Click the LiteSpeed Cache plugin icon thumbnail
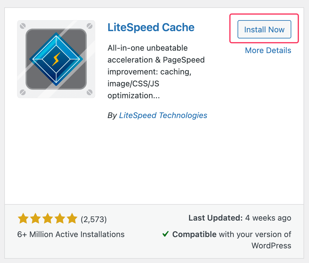The image size is (309, 263). pos(56,59)
